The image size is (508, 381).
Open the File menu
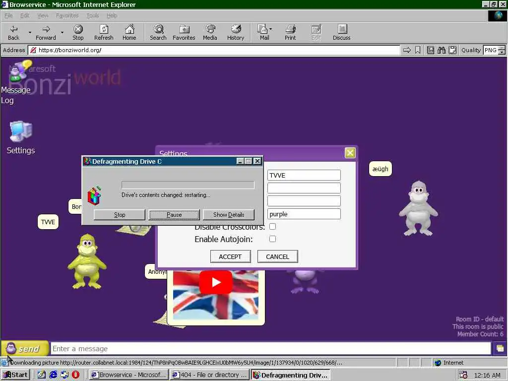click(x=8, y=15)
